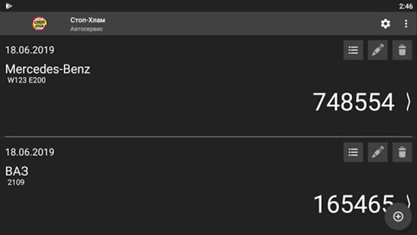Open settings gear in the header
The image size is (417, 235).
[385, 24]
